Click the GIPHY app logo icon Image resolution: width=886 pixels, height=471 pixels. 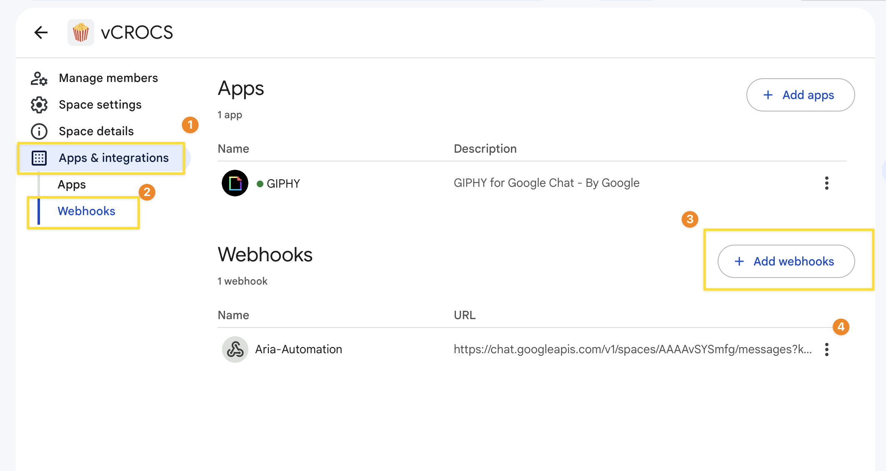235,183
